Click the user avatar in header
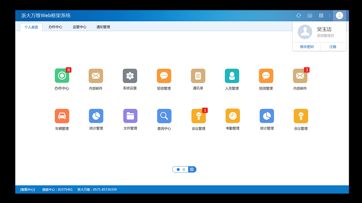This screenshot has width=362, height=203. click(339, 15)
